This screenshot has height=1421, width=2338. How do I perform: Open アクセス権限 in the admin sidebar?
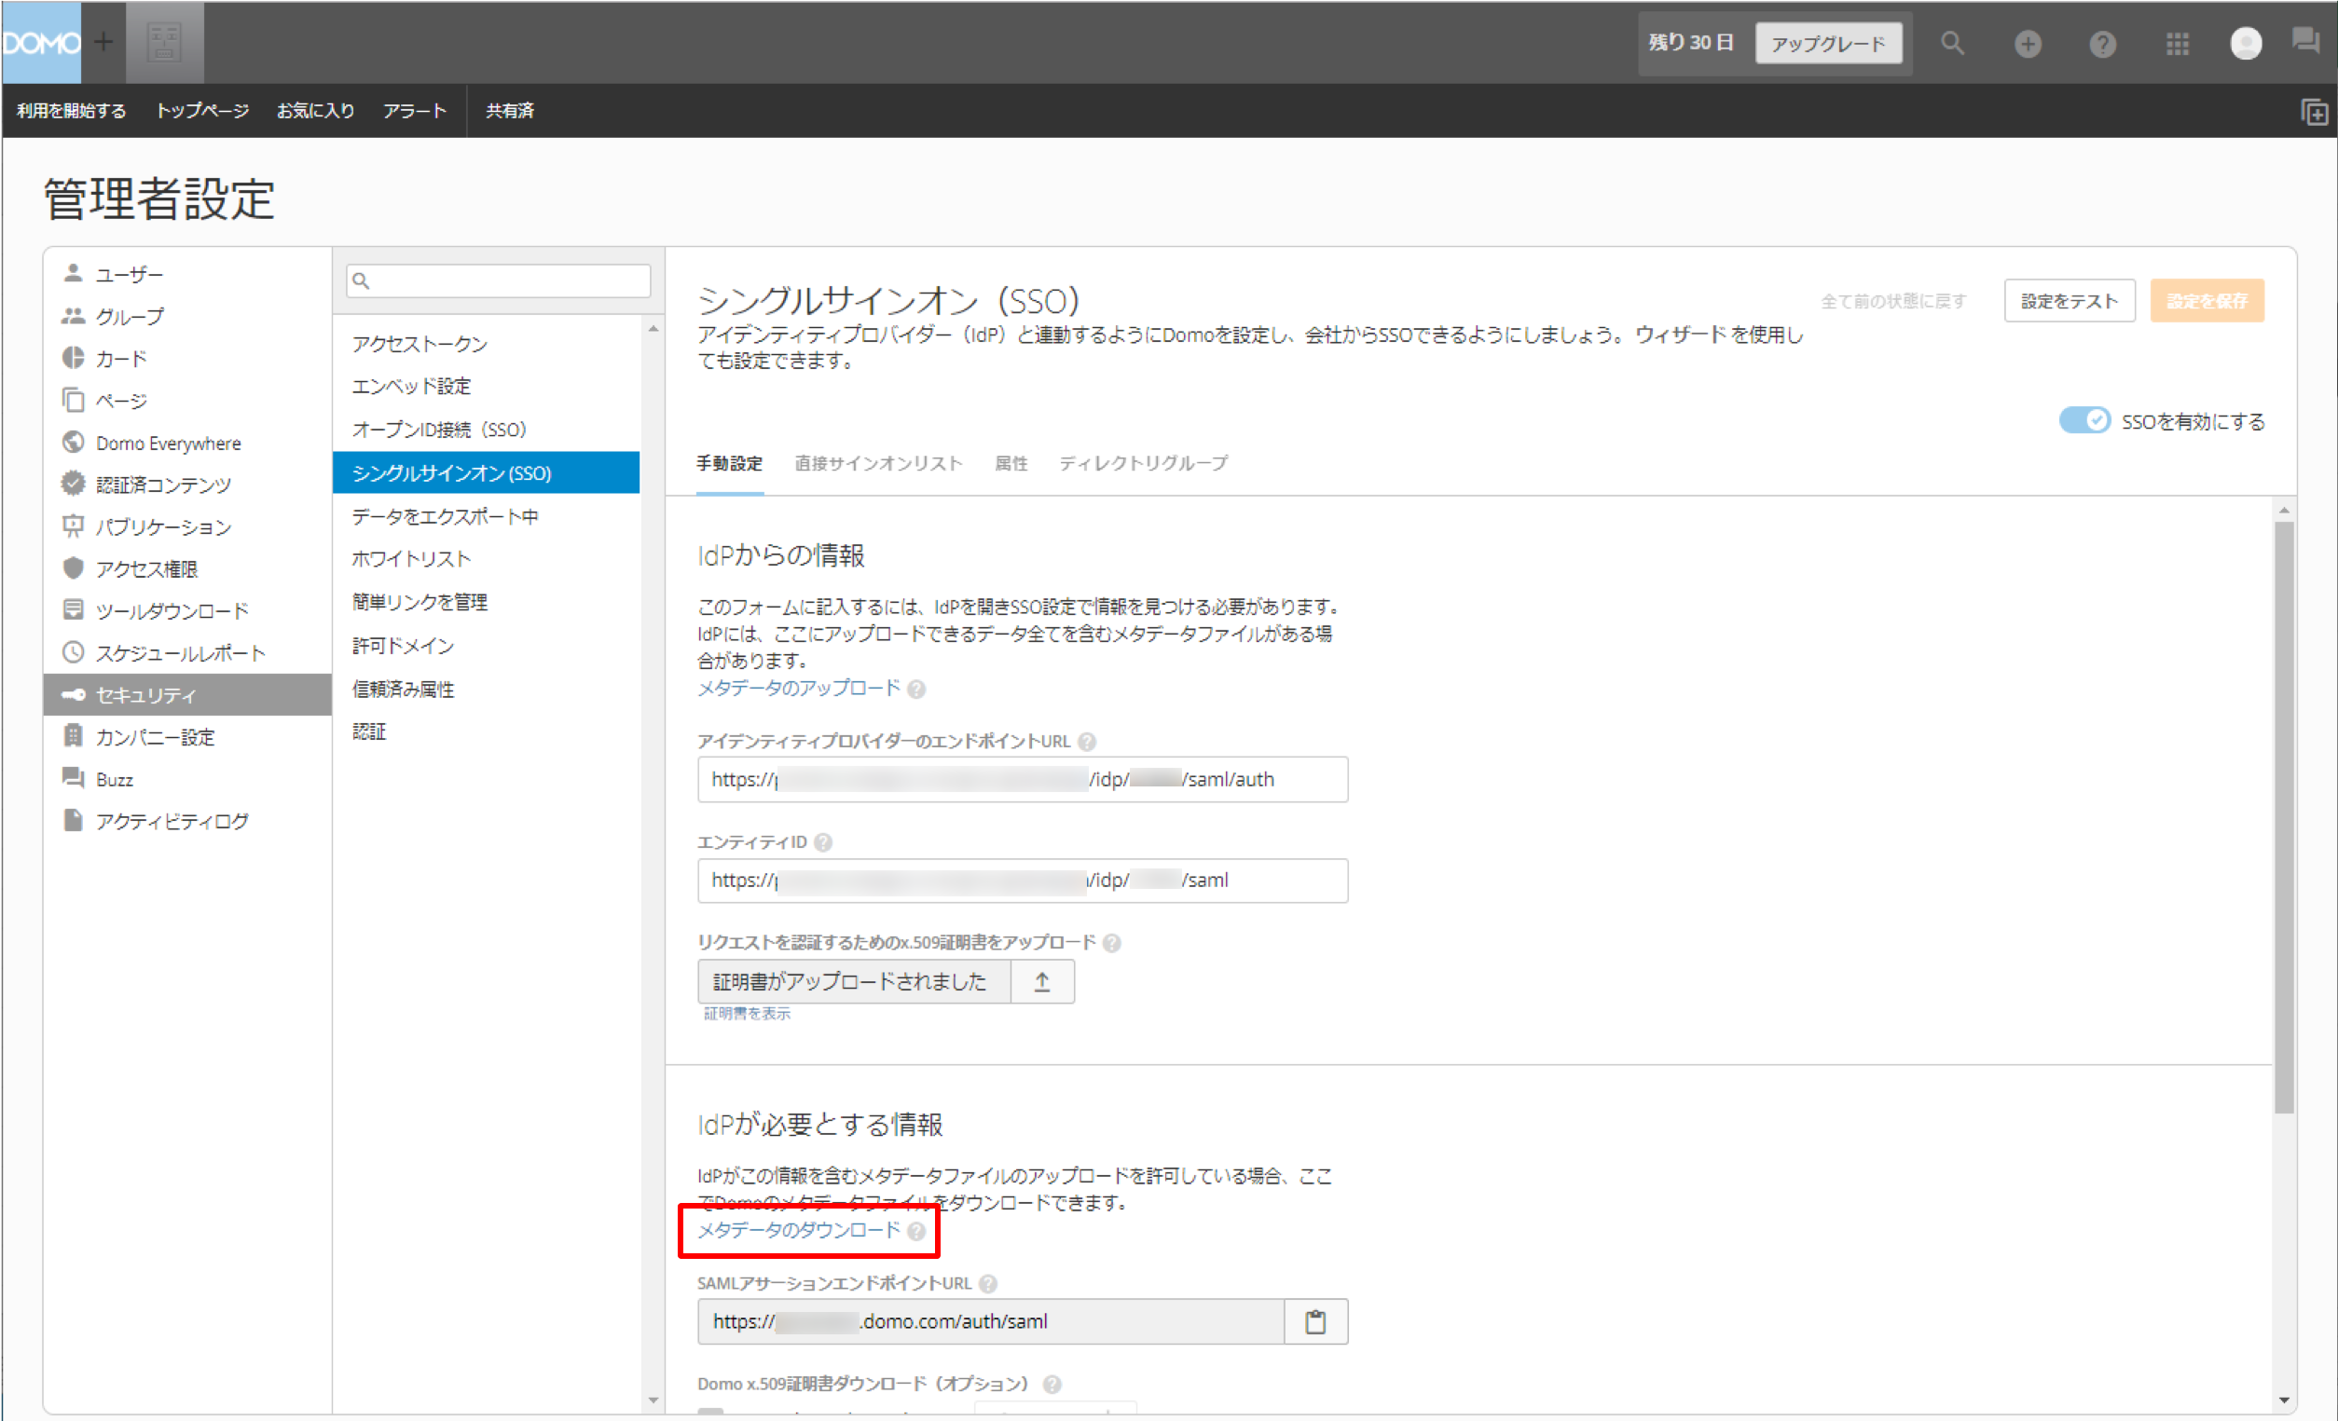coord(188,568)
